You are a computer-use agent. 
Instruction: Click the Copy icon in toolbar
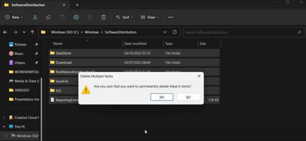coord(49,17)
